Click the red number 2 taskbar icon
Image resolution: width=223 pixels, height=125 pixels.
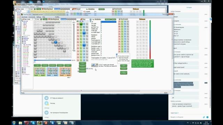tap(46, 123)
